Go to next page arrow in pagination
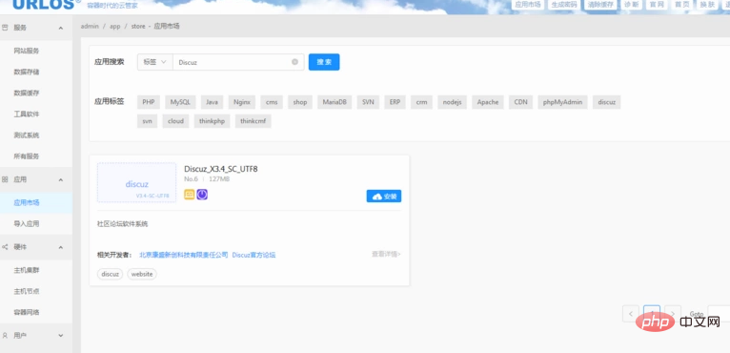Image resolution: width=730 pixels, height=353 pixels. click(x=673, y=313)
